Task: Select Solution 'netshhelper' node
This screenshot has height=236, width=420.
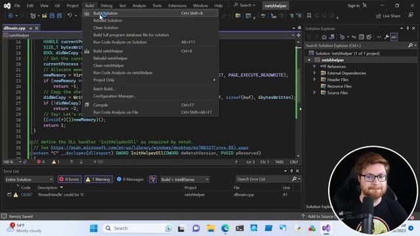Action: point(347,54)
